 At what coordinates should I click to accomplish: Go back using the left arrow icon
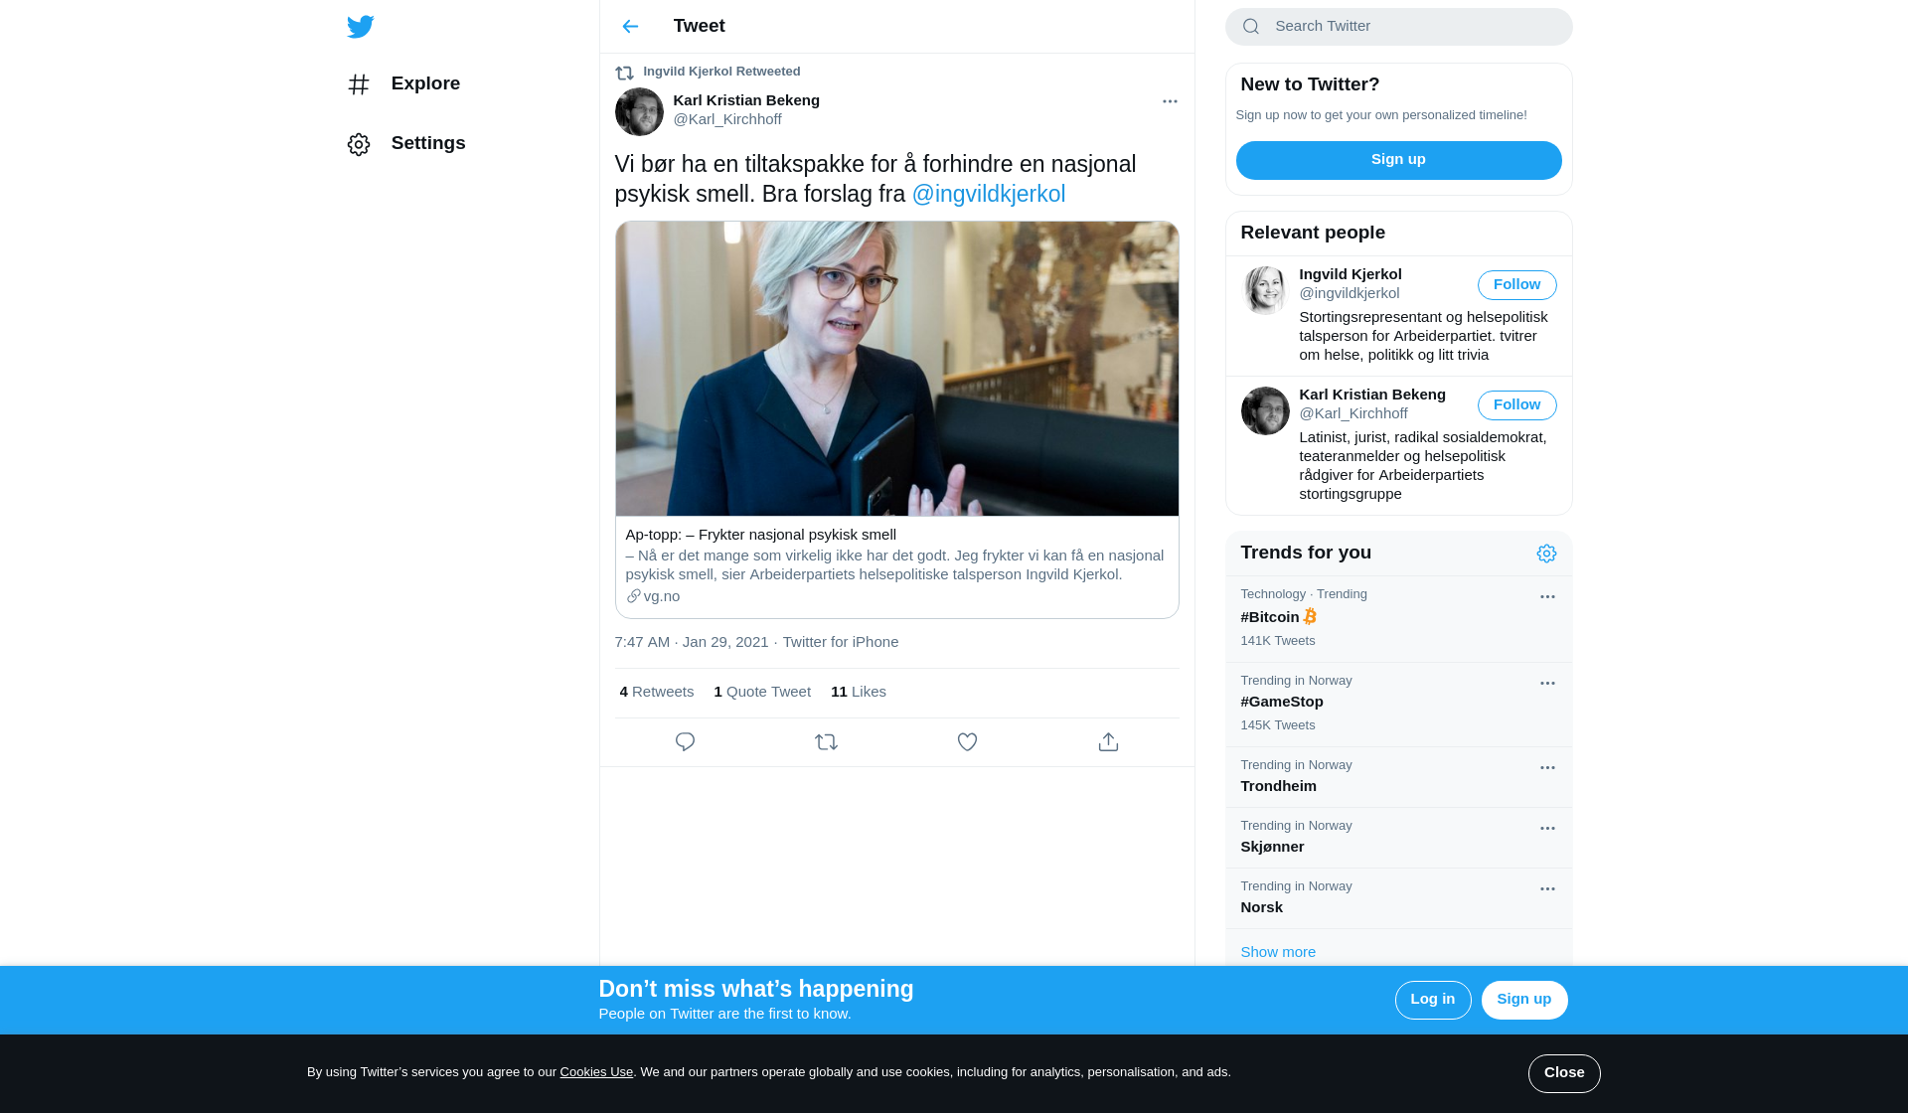(630, 27)
